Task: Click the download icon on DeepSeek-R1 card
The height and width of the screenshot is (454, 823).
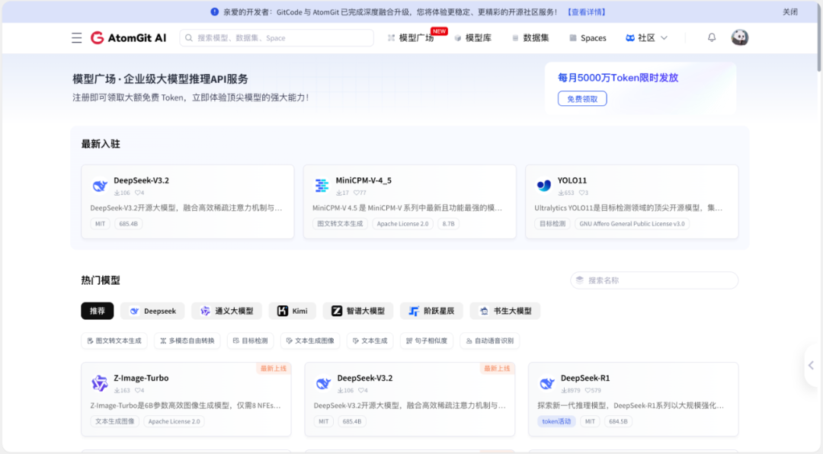Action: pos(564,391)
